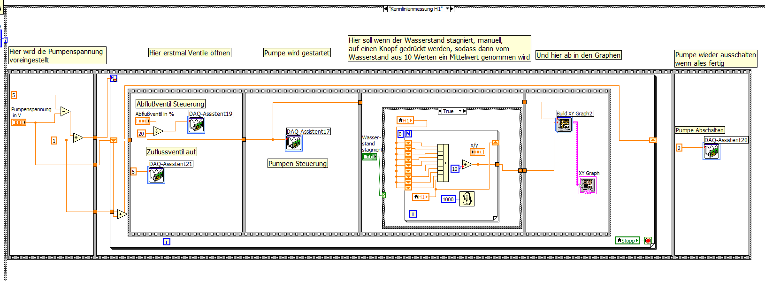Click the Abflußventil in % DBL terminal

[143, 121]
